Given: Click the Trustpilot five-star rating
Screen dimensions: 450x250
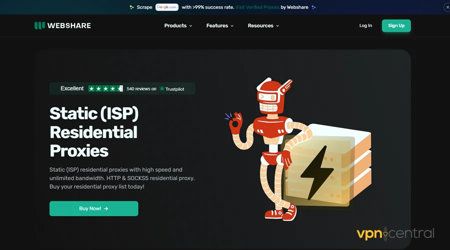Looking at the screenshot, I should tap(105, 88).
